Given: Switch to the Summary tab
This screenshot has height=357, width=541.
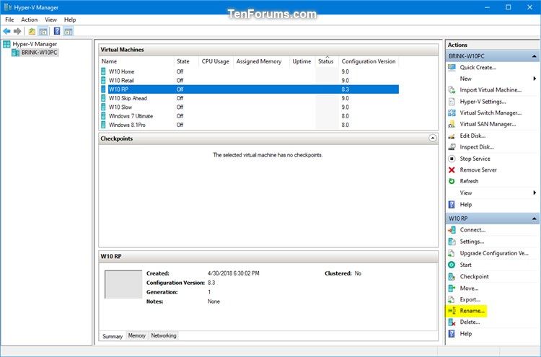Looking at the screenshot, I should [113, 336].
